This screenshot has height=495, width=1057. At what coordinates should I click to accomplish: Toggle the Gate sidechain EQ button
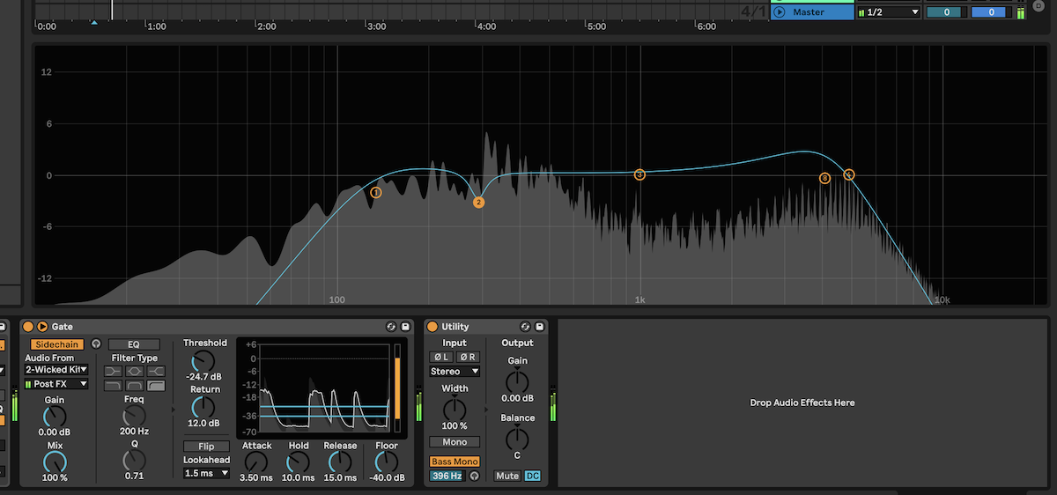(134, 344)
